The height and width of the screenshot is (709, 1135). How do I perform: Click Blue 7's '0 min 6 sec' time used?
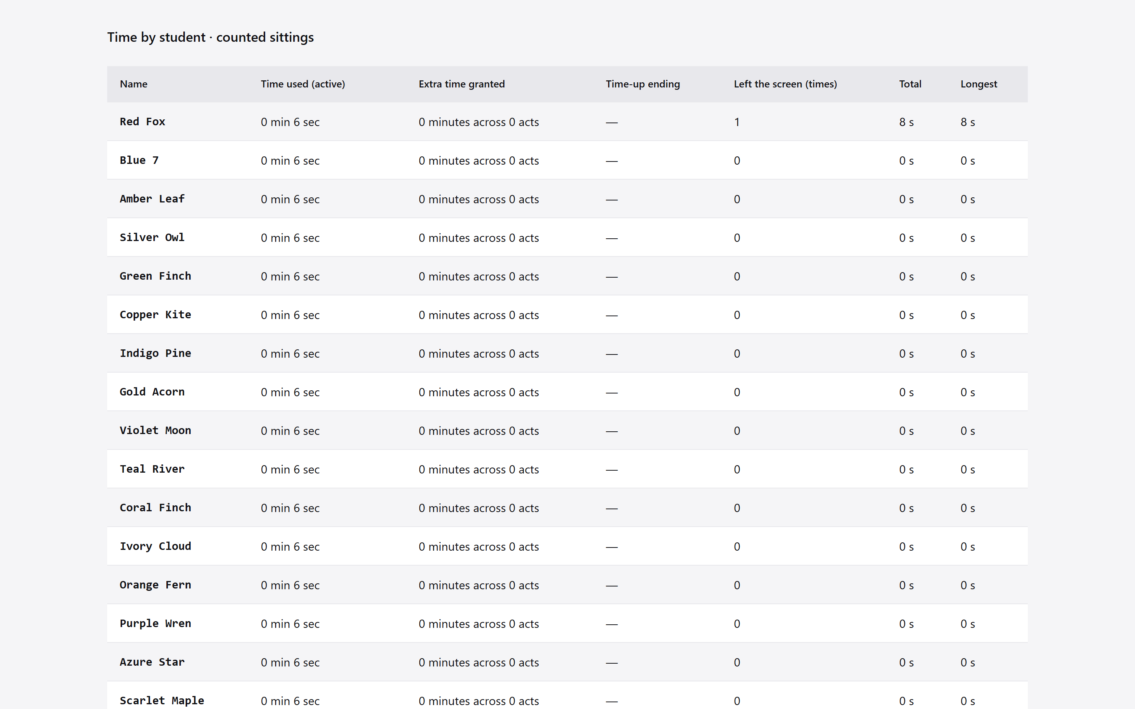click(290, 160)
